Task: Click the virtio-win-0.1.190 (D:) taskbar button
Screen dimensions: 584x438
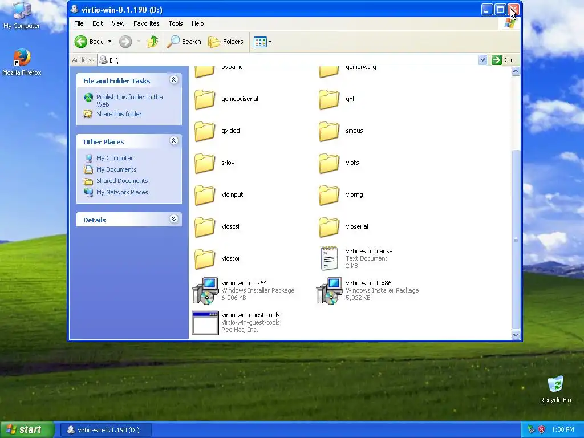Action: (x=106, y=430)
